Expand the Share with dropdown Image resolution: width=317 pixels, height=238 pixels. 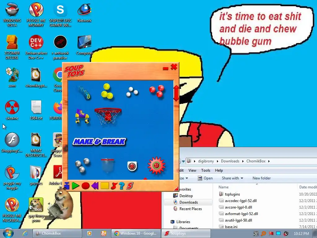(x=232, y=178)
